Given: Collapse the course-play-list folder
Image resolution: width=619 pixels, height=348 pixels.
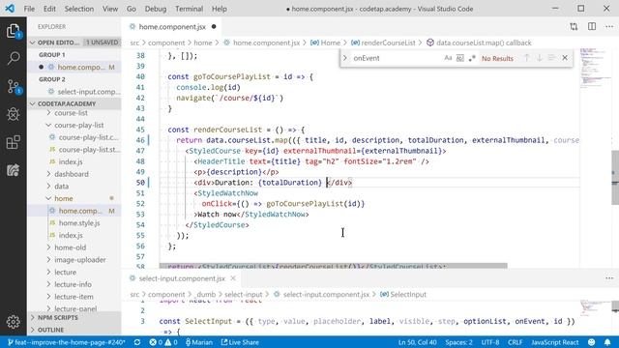Looking at the screenshot, I should 79,125.
